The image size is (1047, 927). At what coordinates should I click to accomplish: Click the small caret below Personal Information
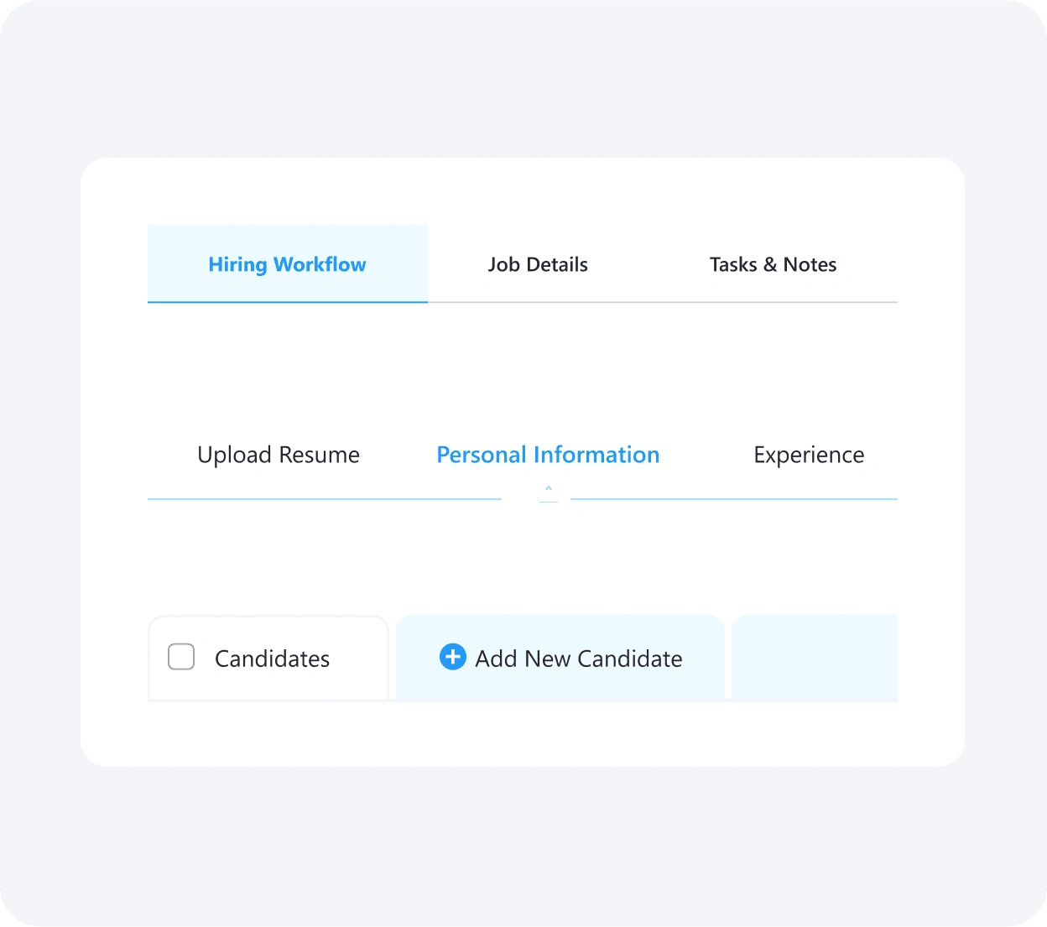pos(549,487)
